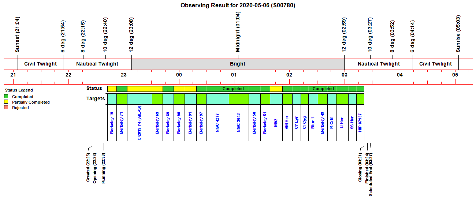Image resolution: width=476 pixels, height=205 pixels.
Task: Select the HIP 87937 target link
Action: pos(360,123)
